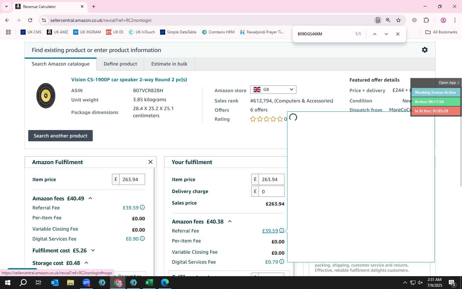Show info icon next to £39.59 in Your fulfilment
The width and height of the screenshot is (462, 289).
click(x=282, y=231)
